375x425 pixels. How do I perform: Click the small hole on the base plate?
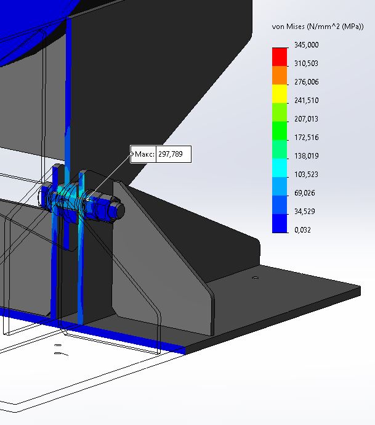click(256, 278)
